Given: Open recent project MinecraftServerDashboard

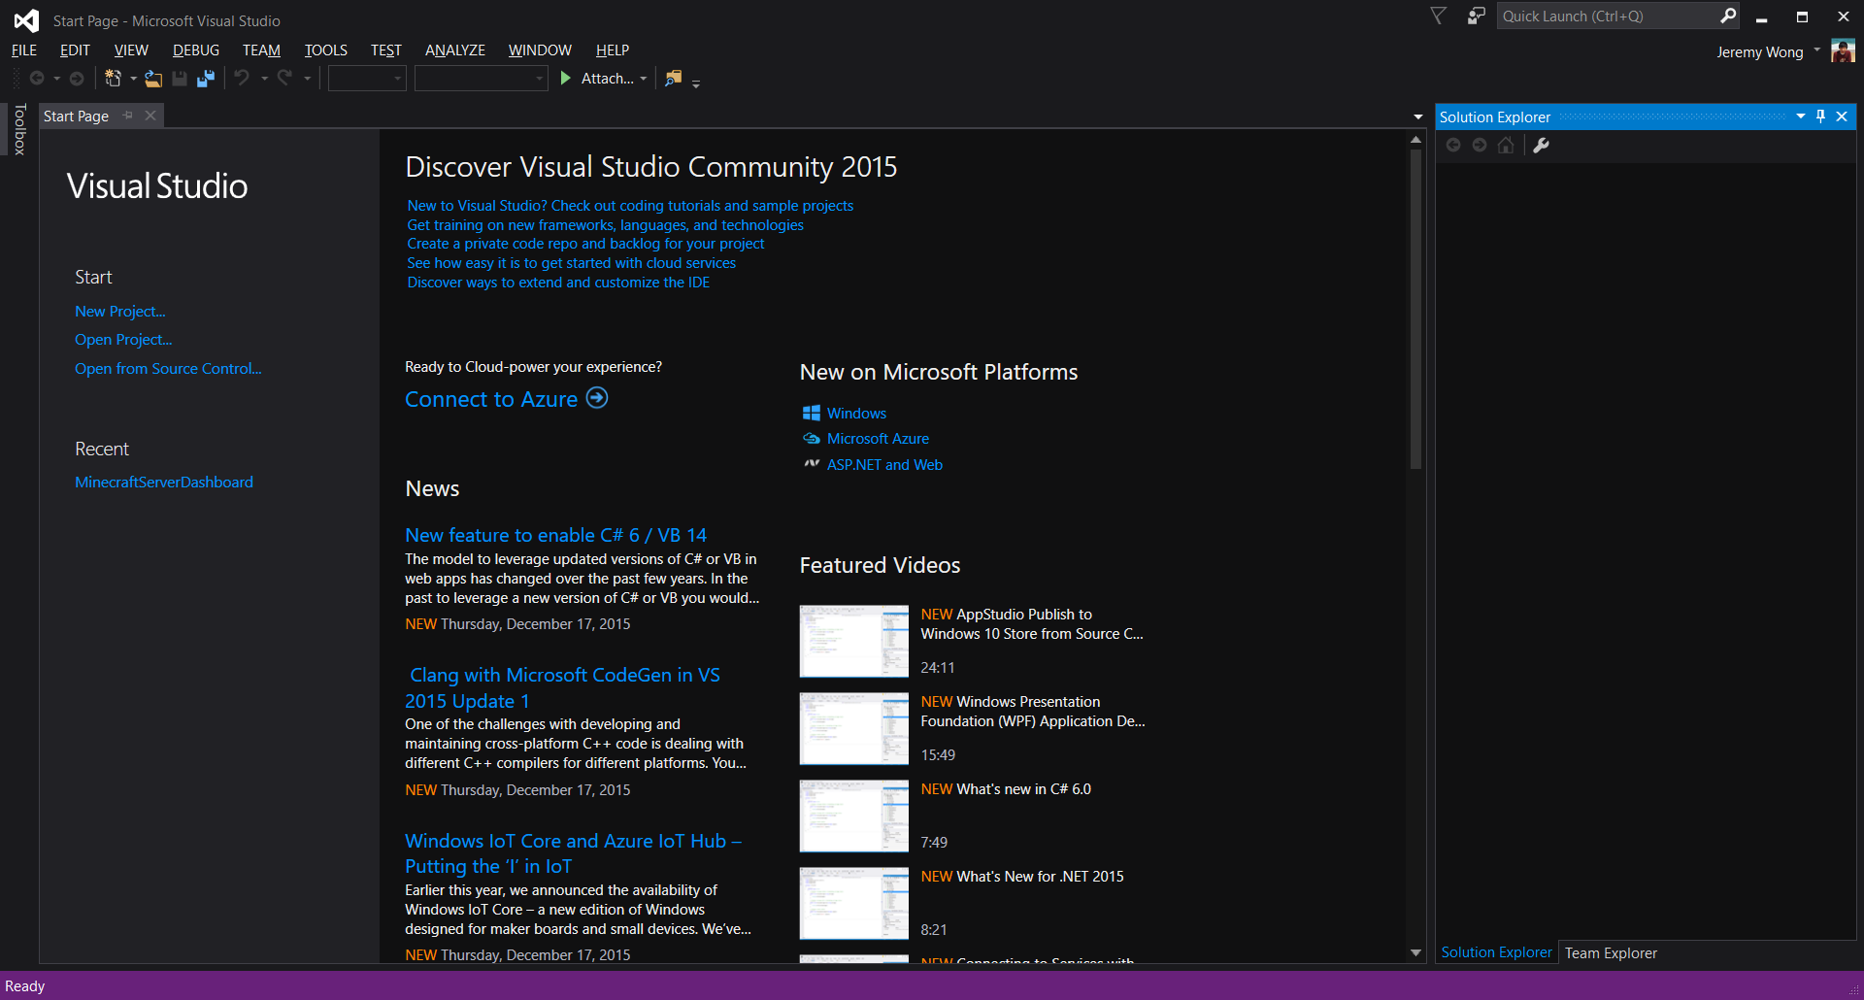Looking at the screenshot, I should (x=164, y=483).
